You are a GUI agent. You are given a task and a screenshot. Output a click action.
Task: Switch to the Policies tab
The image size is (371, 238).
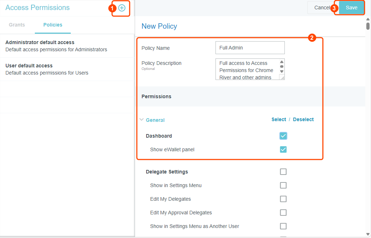52,25
